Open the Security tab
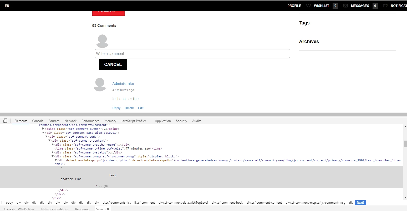 pyautogui.click(x=181, y=121)
